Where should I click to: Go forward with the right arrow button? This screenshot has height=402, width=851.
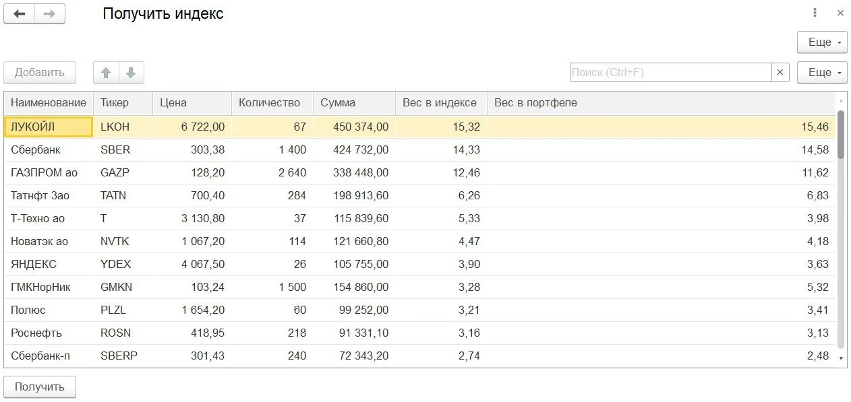50,13
